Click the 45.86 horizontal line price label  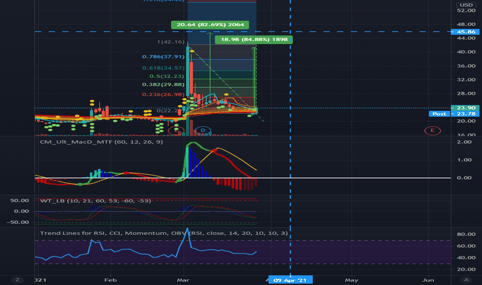pyautogui.click(x=465, y=32)
